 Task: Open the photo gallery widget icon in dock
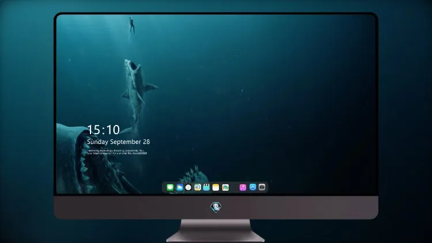225,187
